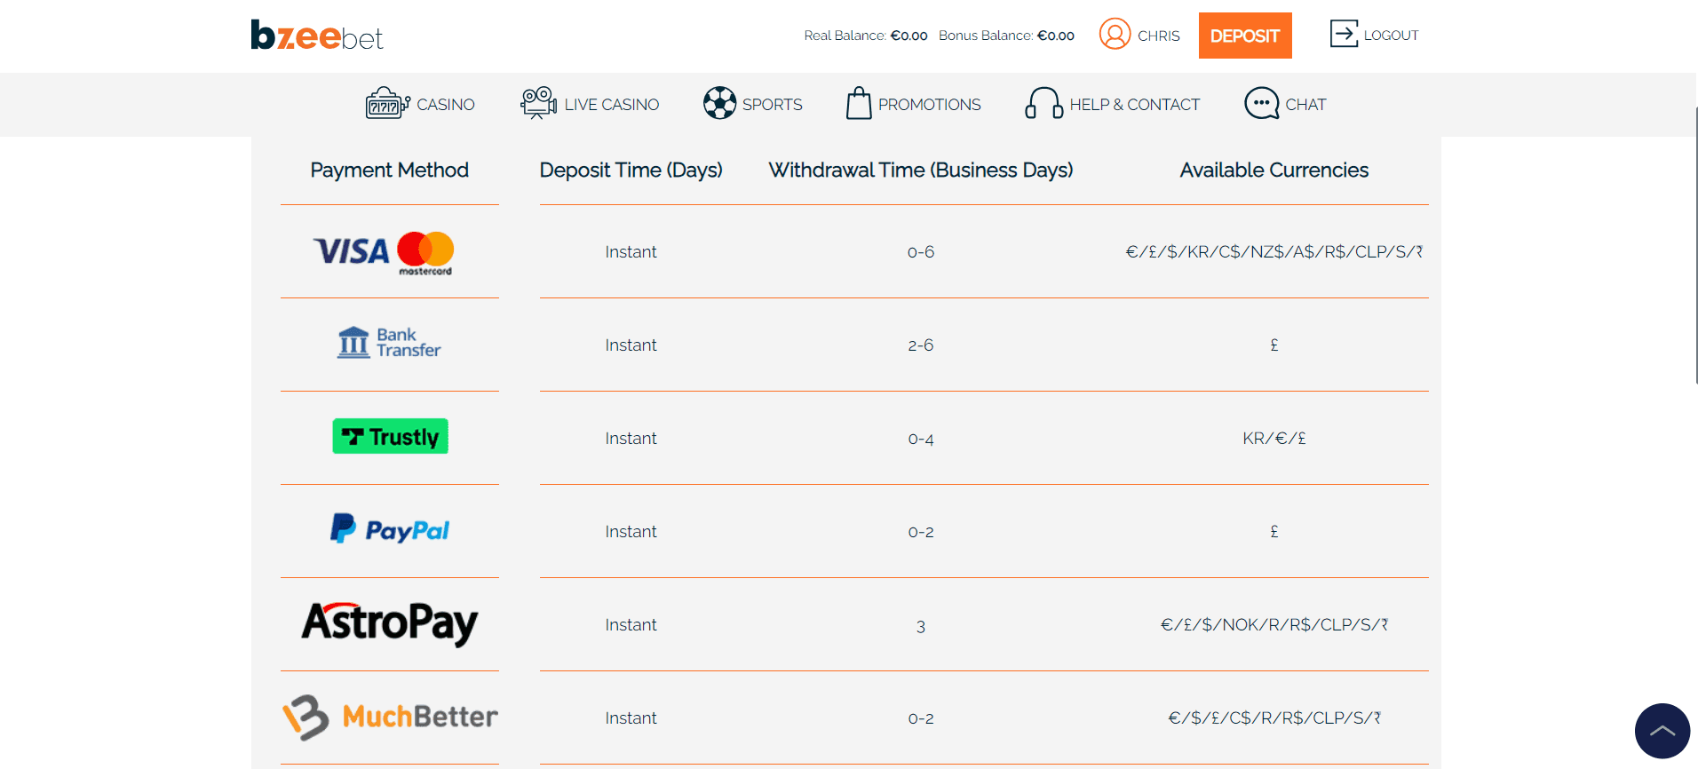1698x769 pixels.
Task: Click the Trustly payment logo
Action: pos(390,437)
